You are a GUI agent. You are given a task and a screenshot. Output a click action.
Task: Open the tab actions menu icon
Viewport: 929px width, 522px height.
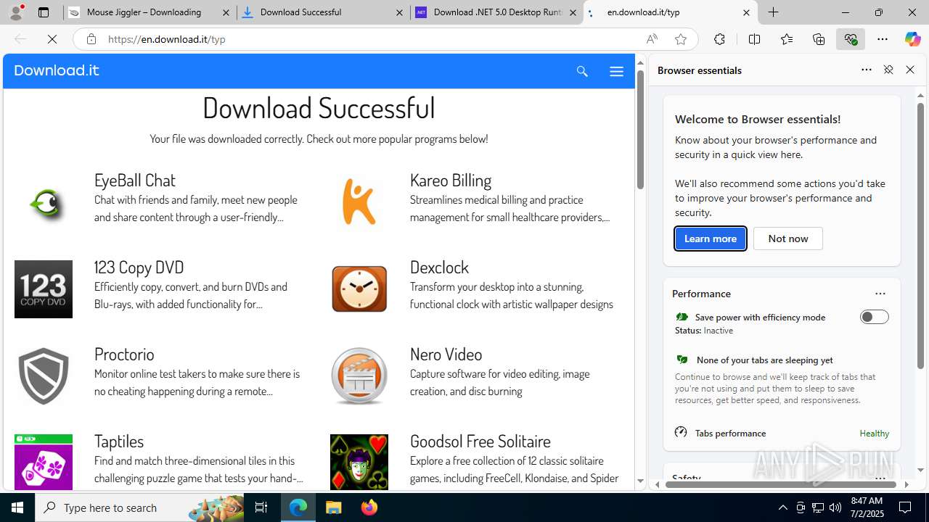(x=44, y=12)
